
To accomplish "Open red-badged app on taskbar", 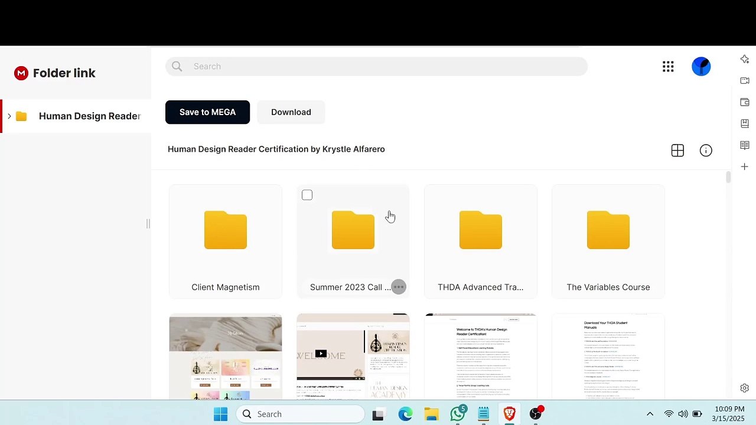I will coord(536,414).
